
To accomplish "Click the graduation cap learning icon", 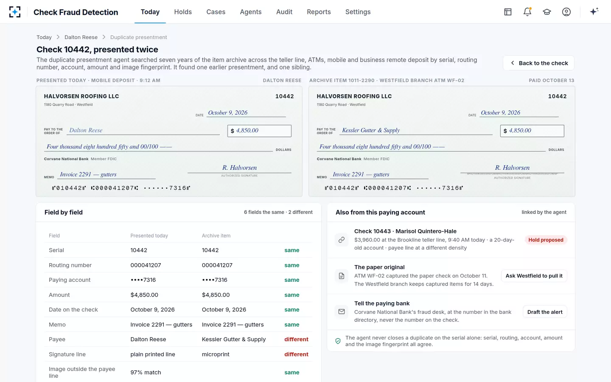I will pos(547,12).
